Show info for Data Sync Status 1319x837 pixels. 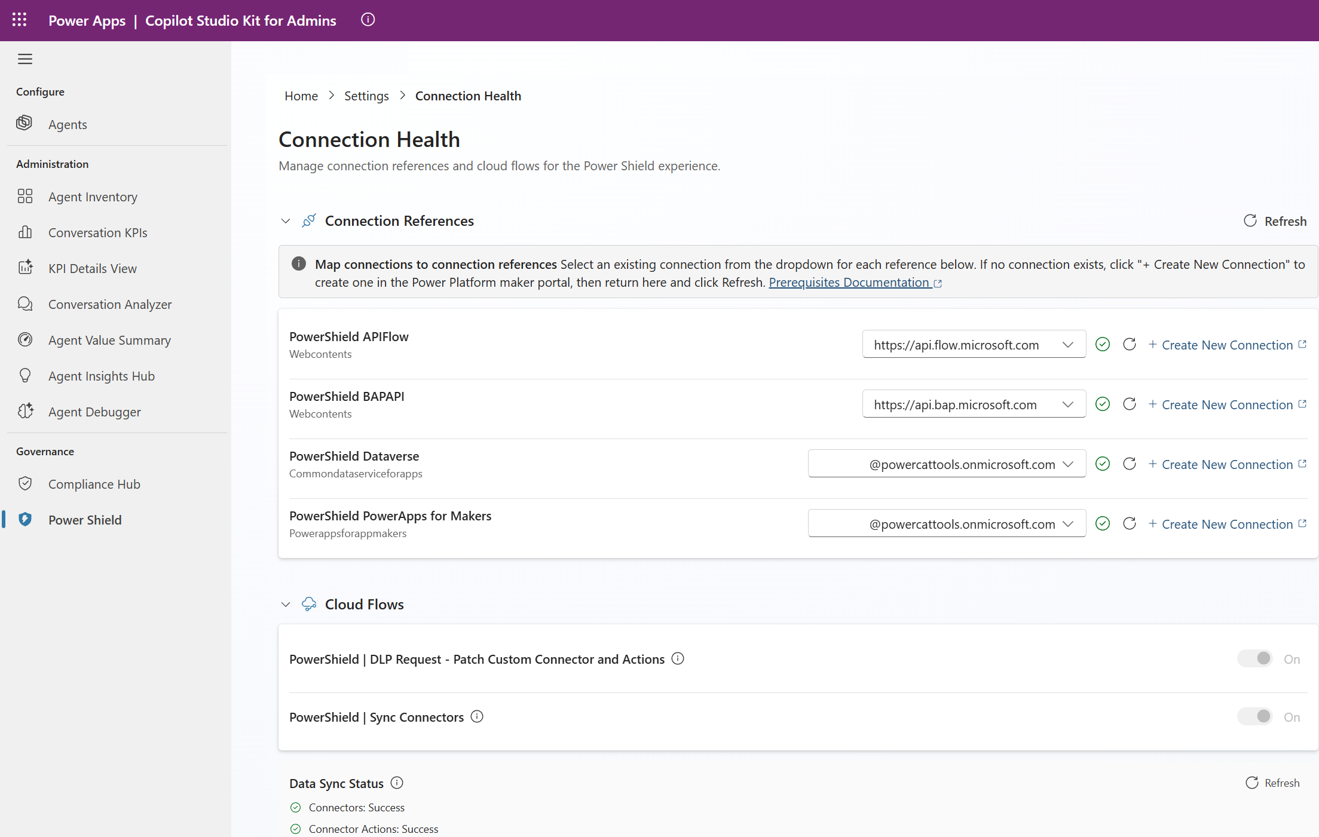397,783
